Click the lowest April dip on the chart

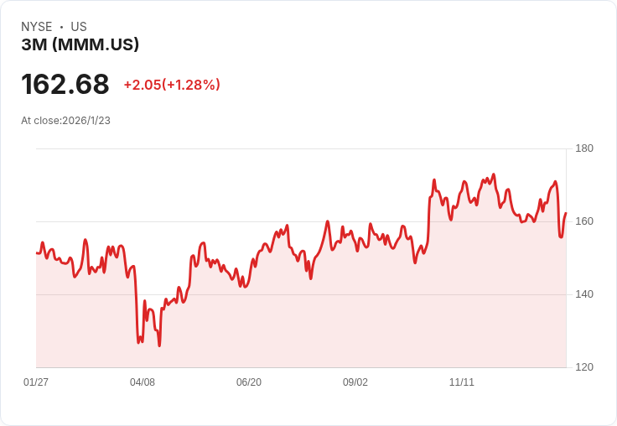pyautogui.click(x=159, y=345)
